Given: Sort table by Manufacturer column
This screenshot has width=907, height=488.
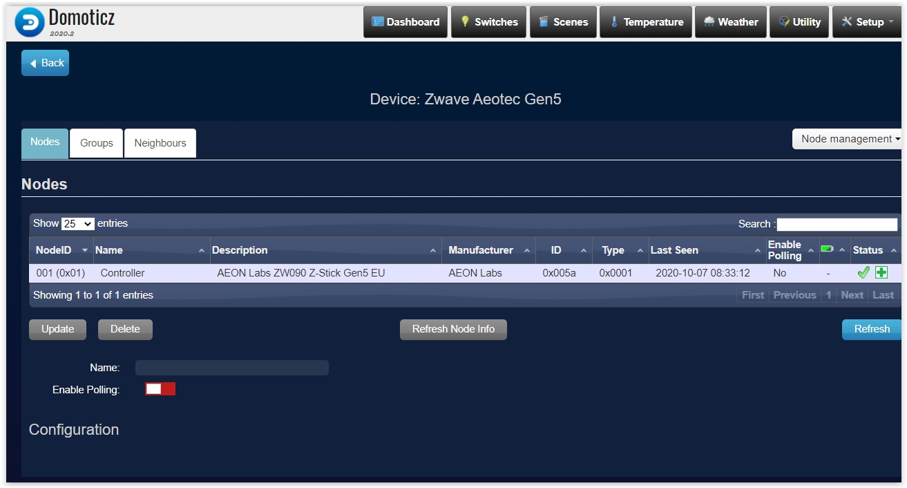Looking at the screenshot, I should (488, 250).
